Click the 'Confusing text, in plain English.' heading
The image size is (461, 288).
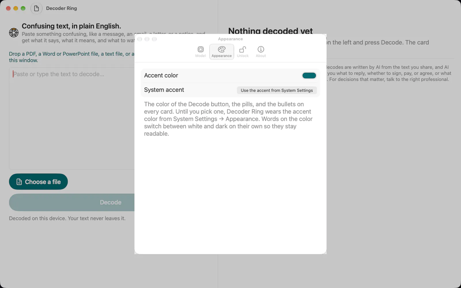click(71, 26)
